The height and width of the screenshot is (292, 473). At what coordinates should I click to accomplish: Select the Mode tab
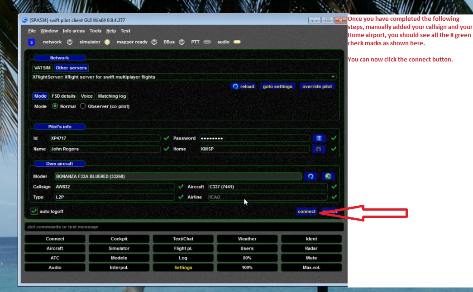pyautogui.click(x=40, y=96)
